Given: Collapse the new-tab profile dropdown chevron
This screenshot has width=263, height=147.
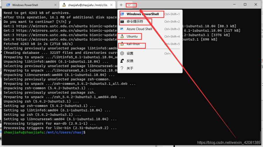Looking at the screenshot, I should [x=129, y=5].
